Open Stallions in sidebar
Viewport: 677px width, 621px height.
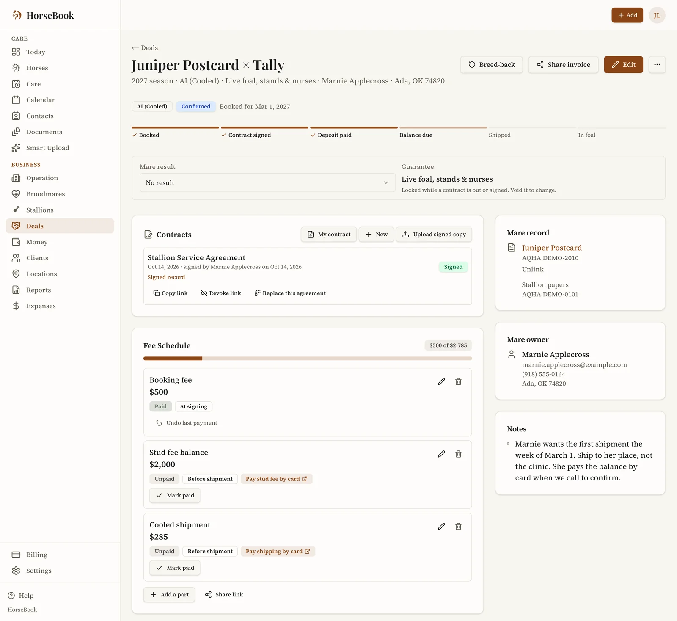(60, 210)
